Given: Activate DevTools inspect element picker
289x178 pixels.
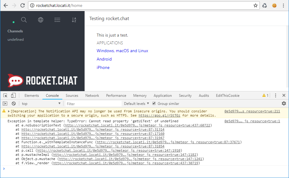Looking at the screenshot, I should coord(5,95).
